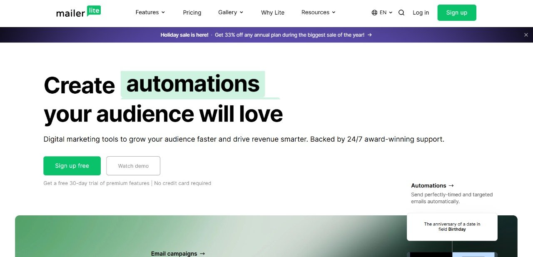Viewport: 533px width, 257px height.
Task: Click the globe language icon
Action: [x=374, y=12]
